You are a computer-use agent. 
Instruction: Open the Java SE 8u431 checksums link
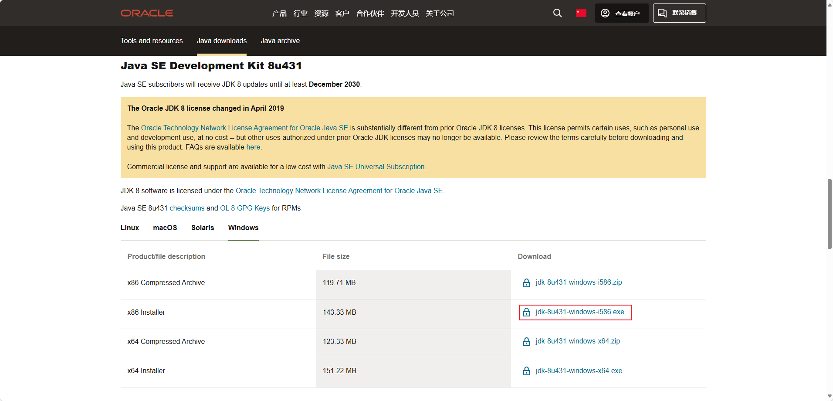[x=187, y=208]
